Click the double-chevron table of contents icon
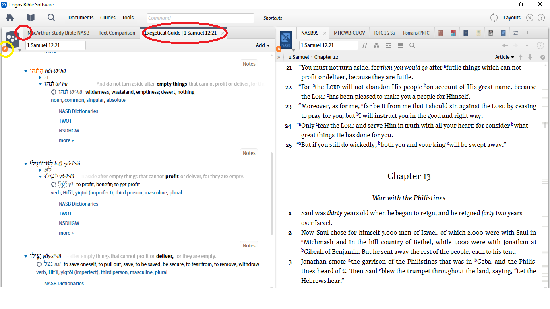 tap(279, 57)
